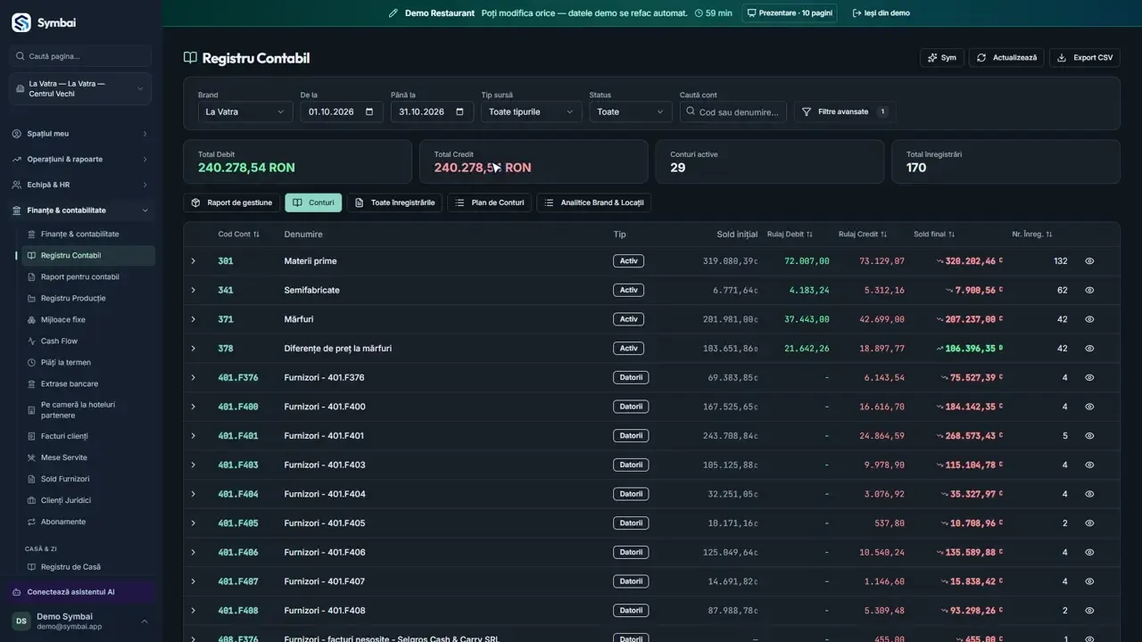Click Ieși din demo link

pos(881,13)
